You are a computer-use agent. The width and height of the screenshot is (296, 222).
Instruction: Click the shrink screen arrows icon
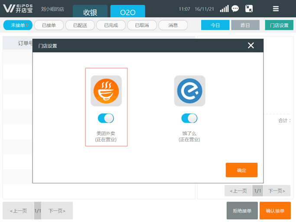(249, 9)
